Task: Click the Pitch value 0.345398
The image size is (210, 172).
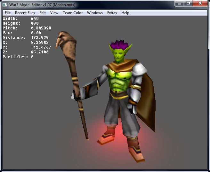Action: coord(41,28)
